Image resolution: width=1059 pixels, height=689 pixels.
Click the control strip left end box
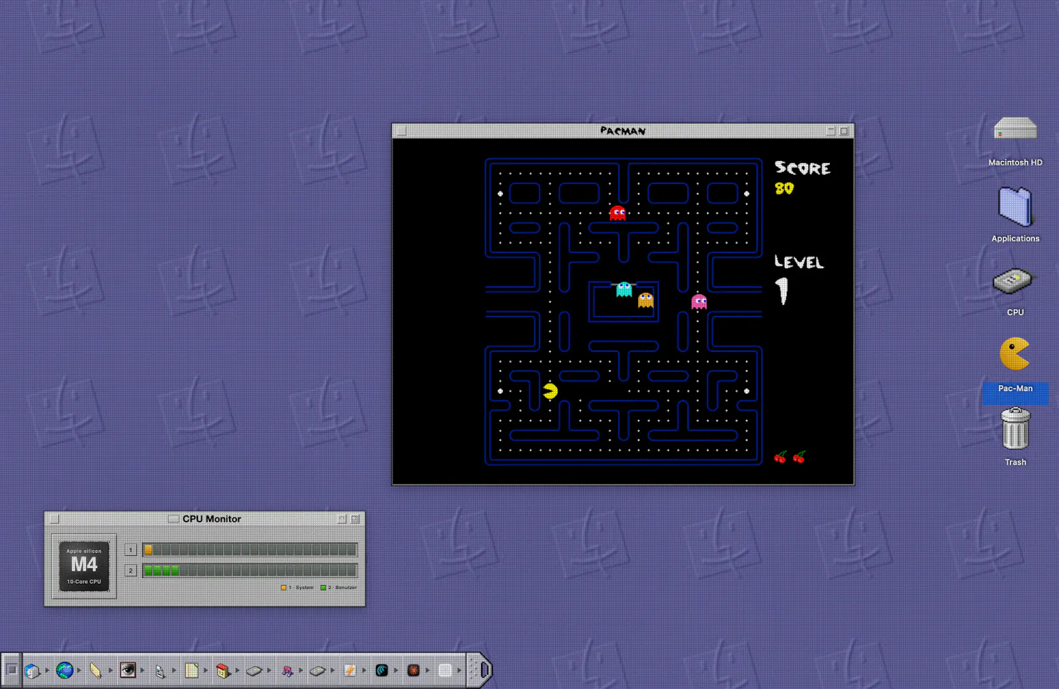[x=11, y=670]
